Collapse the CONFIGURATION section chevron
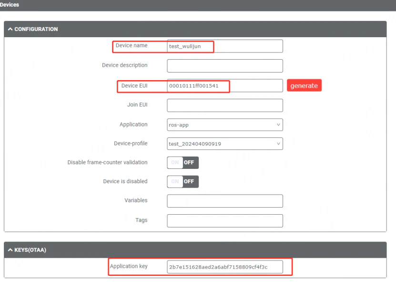 (10, 29)
